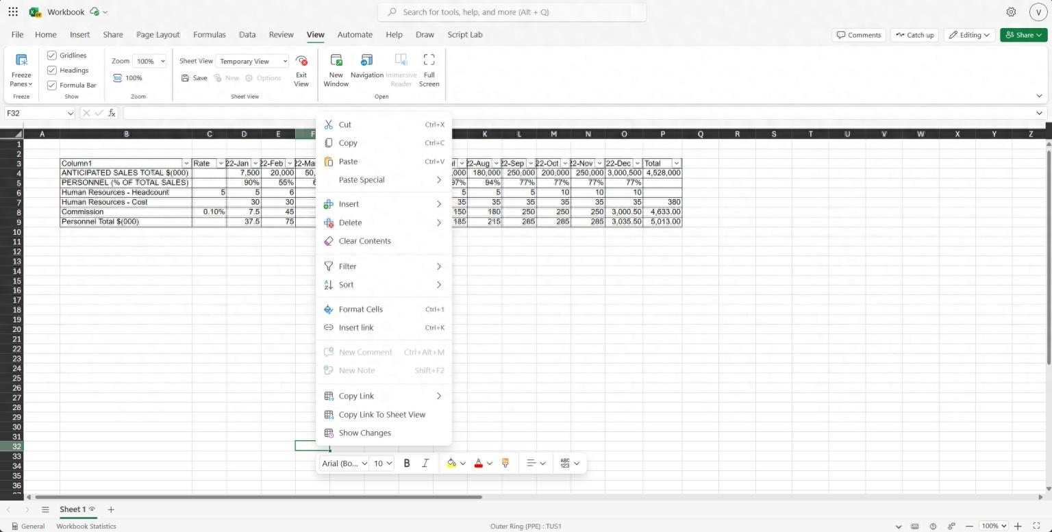Click the green Share button

pos(1024,35)
